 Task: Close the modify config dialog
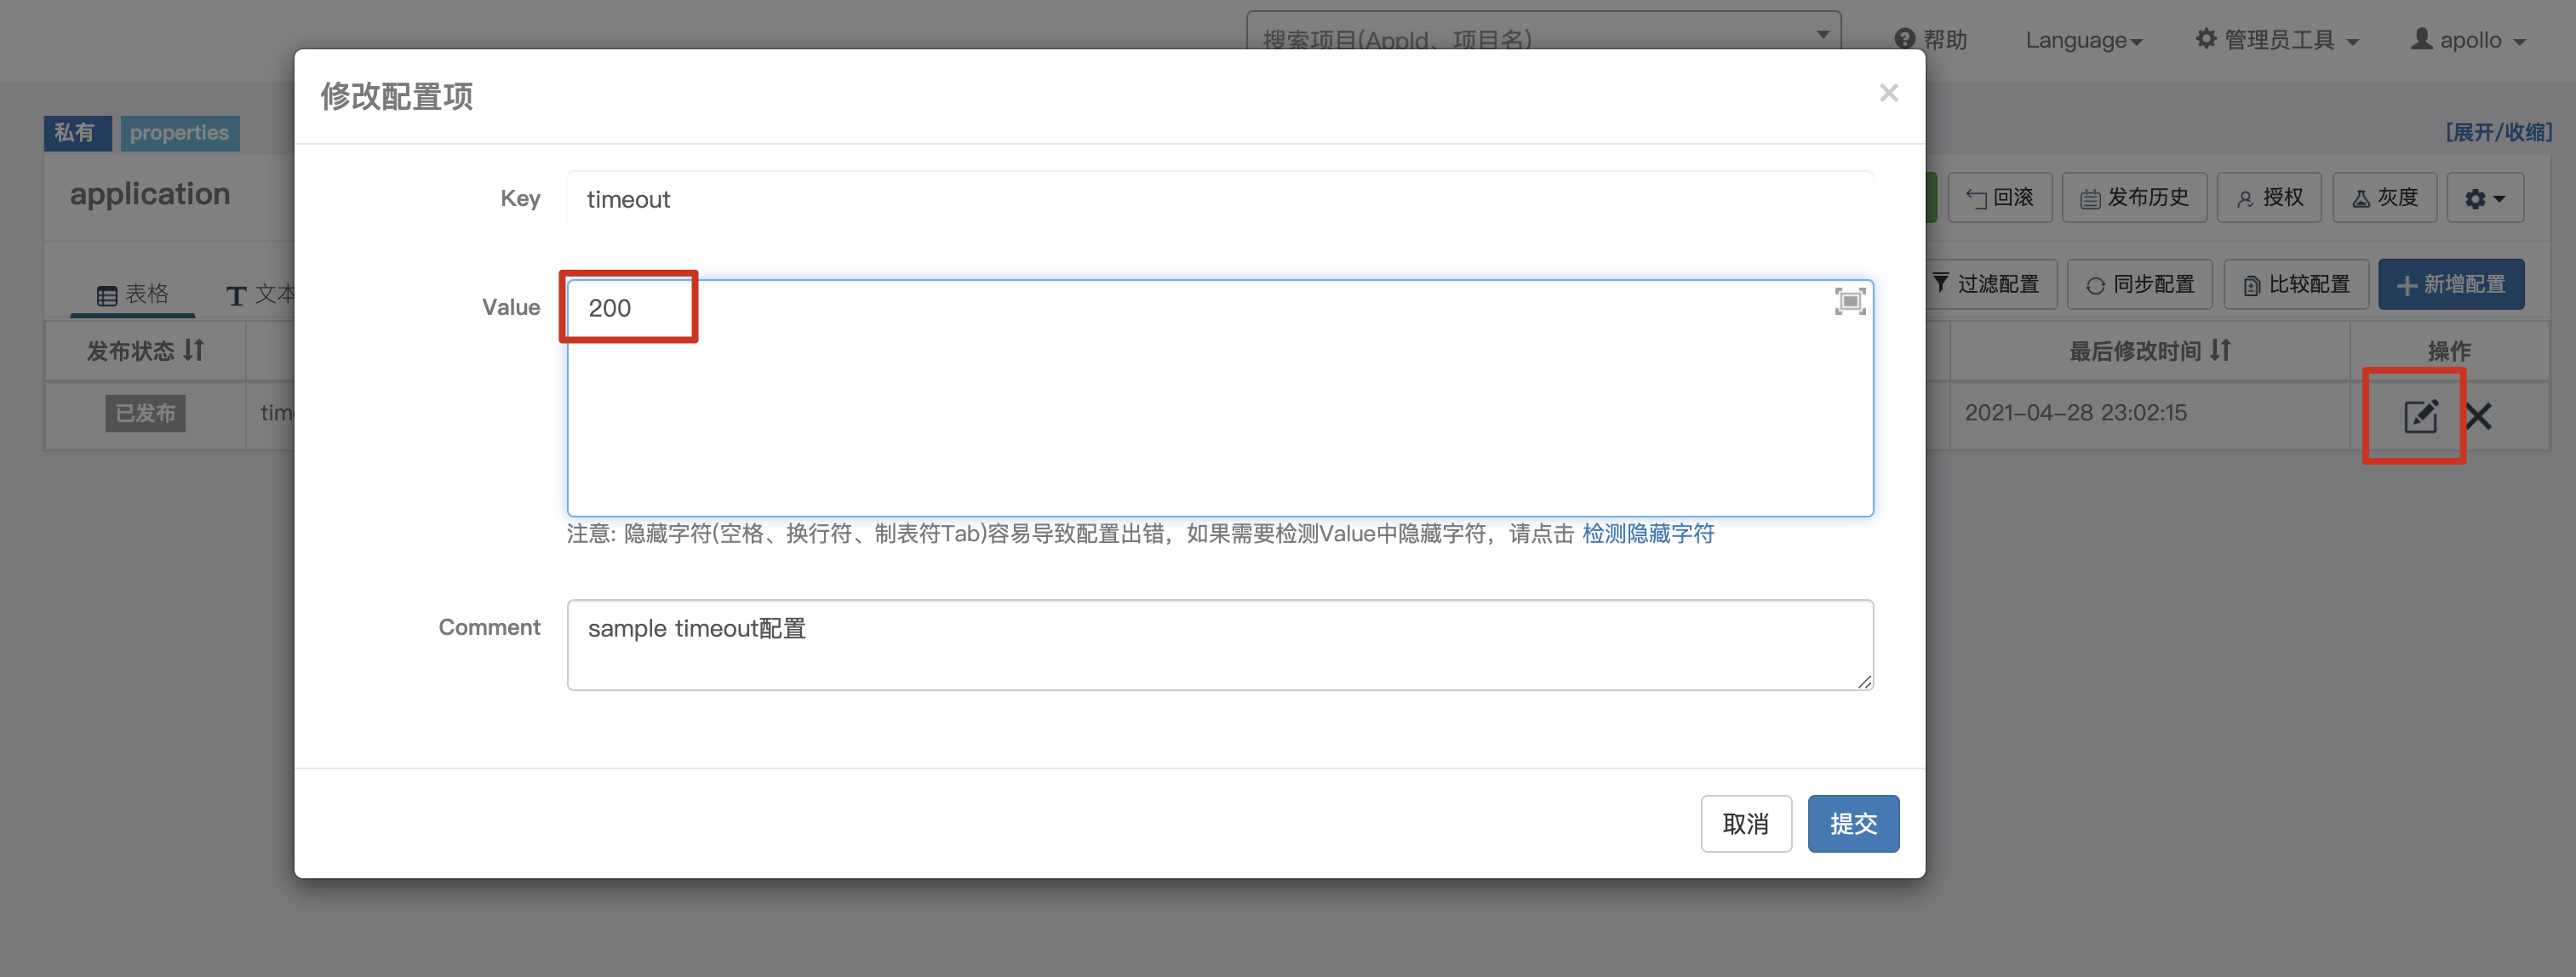coord(1888,93)
